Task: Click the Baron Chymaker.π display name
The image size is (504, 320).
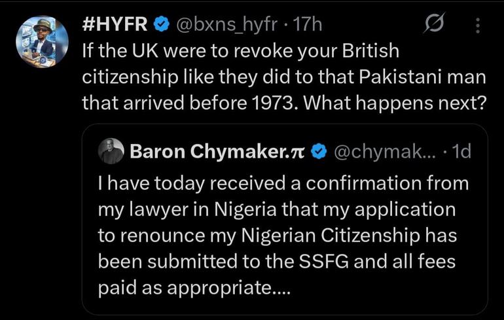Action: tap(217, 152)
